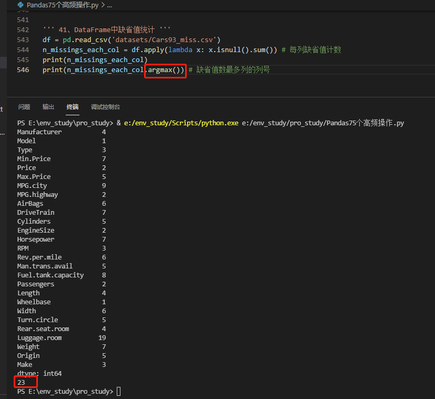Open the Pandas75个高频操作.py breadcrumb item
Screen dimensions: 435x399
point(63,5)
